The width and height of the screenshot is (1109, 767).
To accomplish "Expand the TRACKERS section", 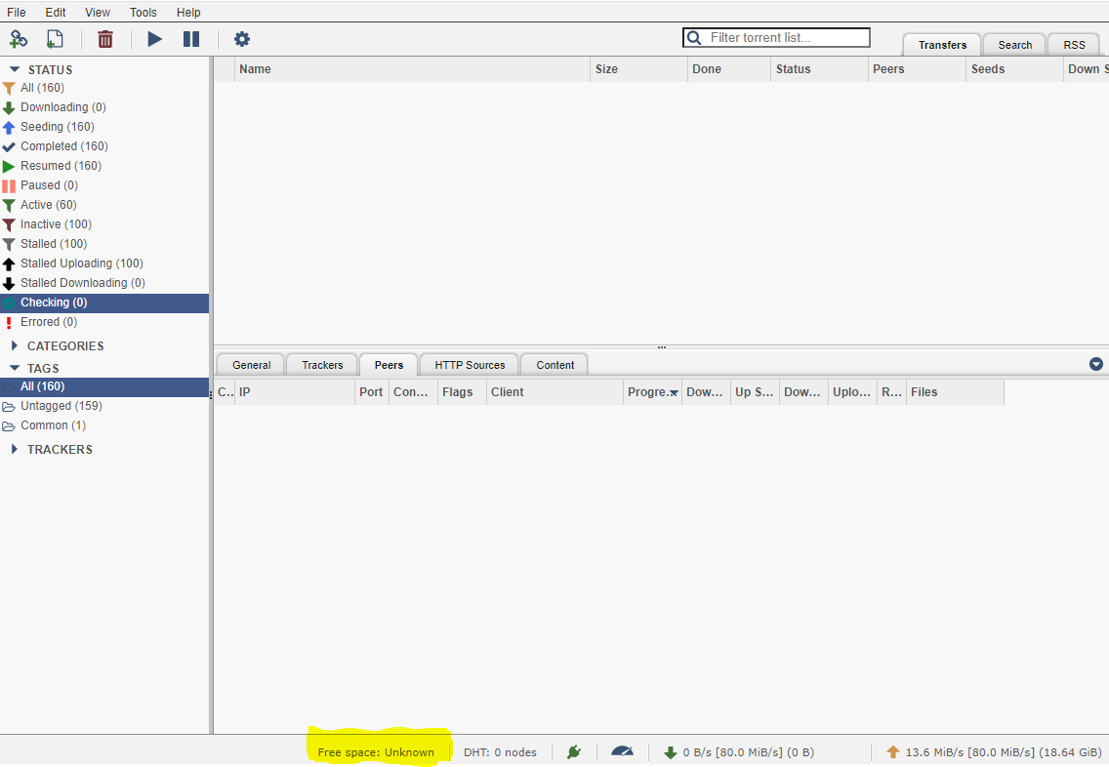I will (14, 449).
